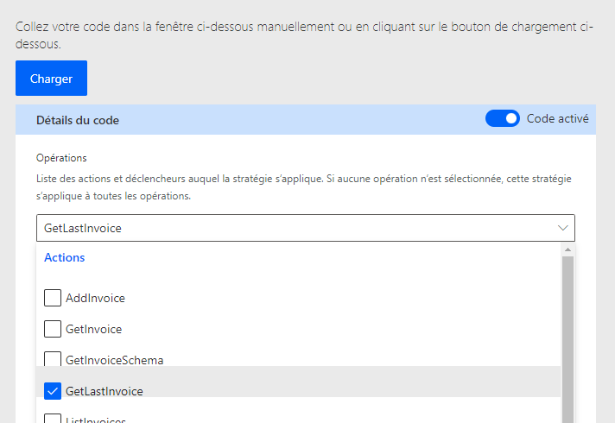Disable the Code activé toggle switch
This screenshot has height=423, width=615.
pos(503,119)
